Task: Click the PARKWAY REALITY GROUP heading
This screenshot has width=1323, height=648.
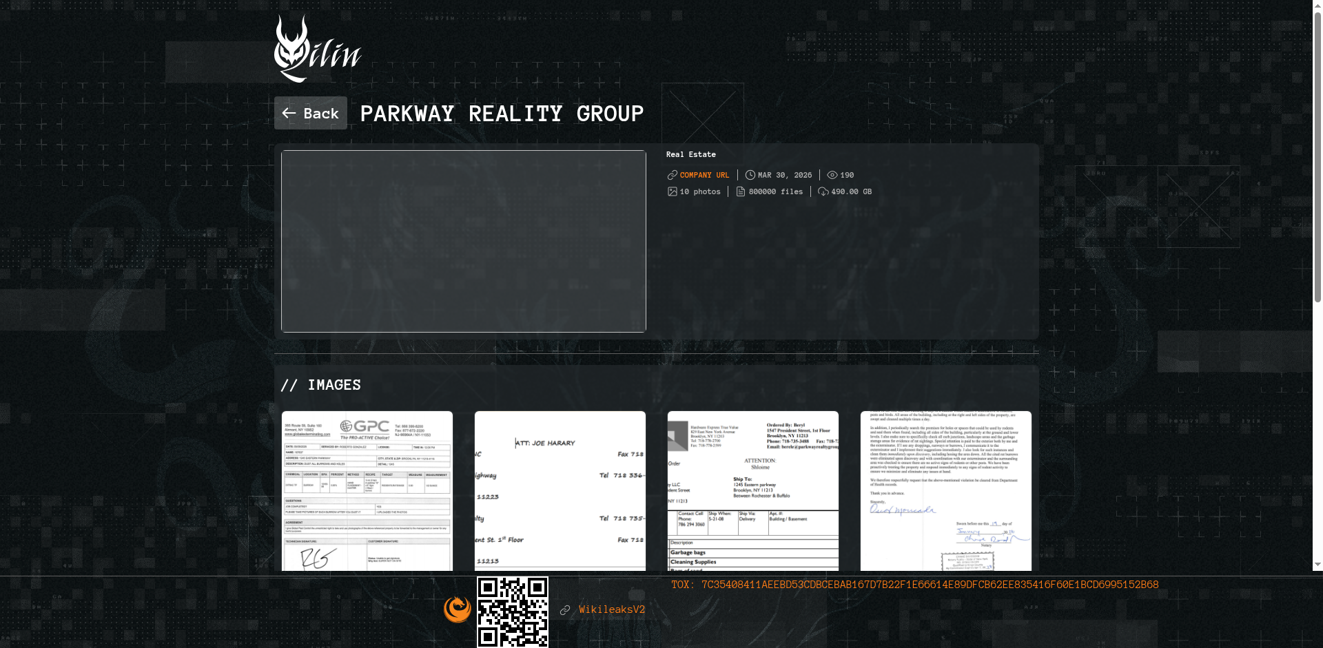Action: pos(502,114)
